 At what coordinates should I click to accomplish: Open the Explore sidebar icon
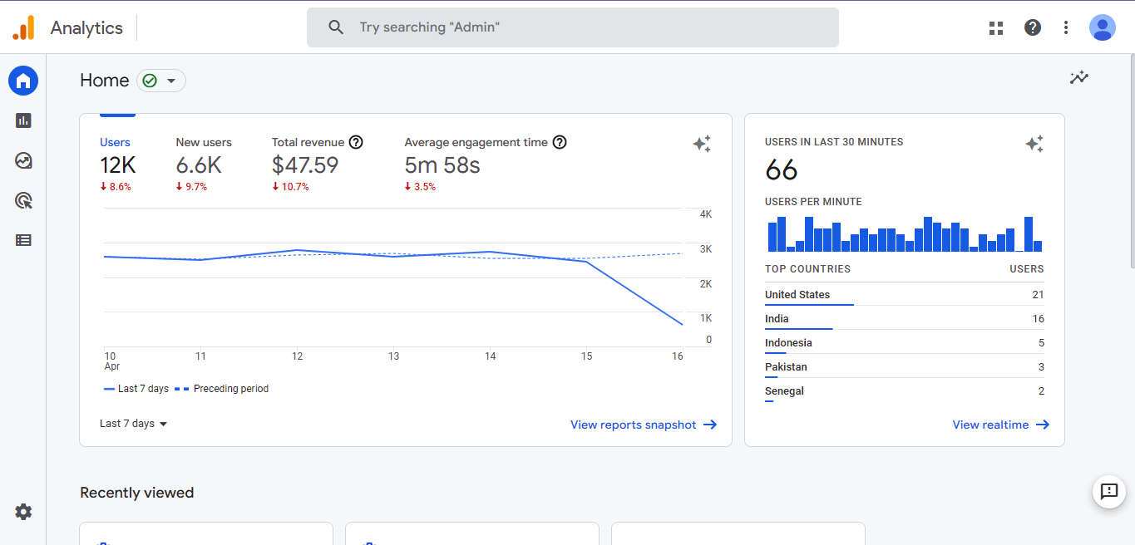coord(23,160)
